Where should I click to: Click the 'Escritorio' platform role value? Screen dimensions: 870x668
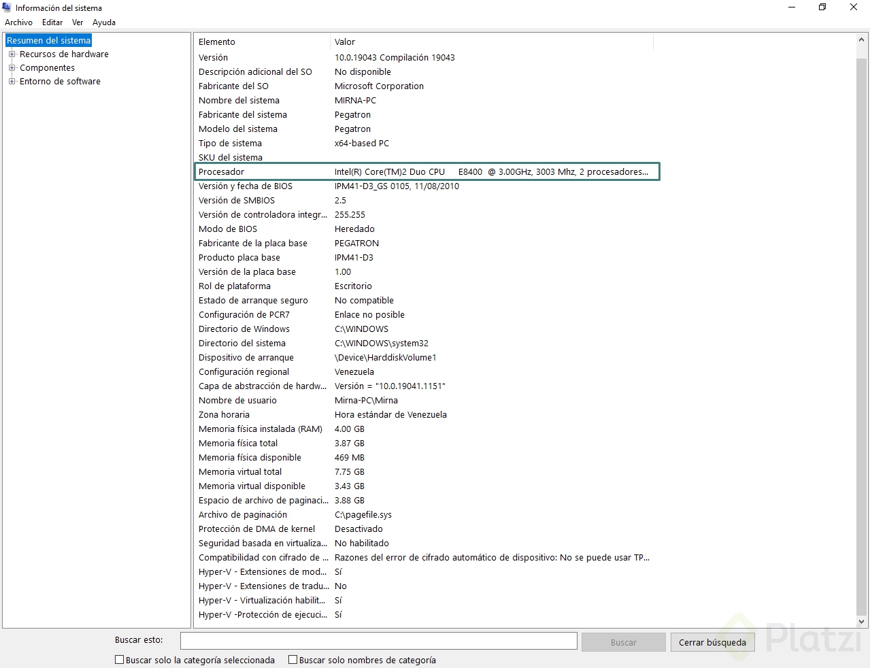point(353,286)
